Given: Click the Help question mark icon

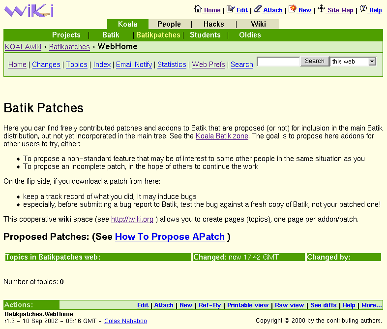Looking at the screenshot, I should [x=363, y=9].
